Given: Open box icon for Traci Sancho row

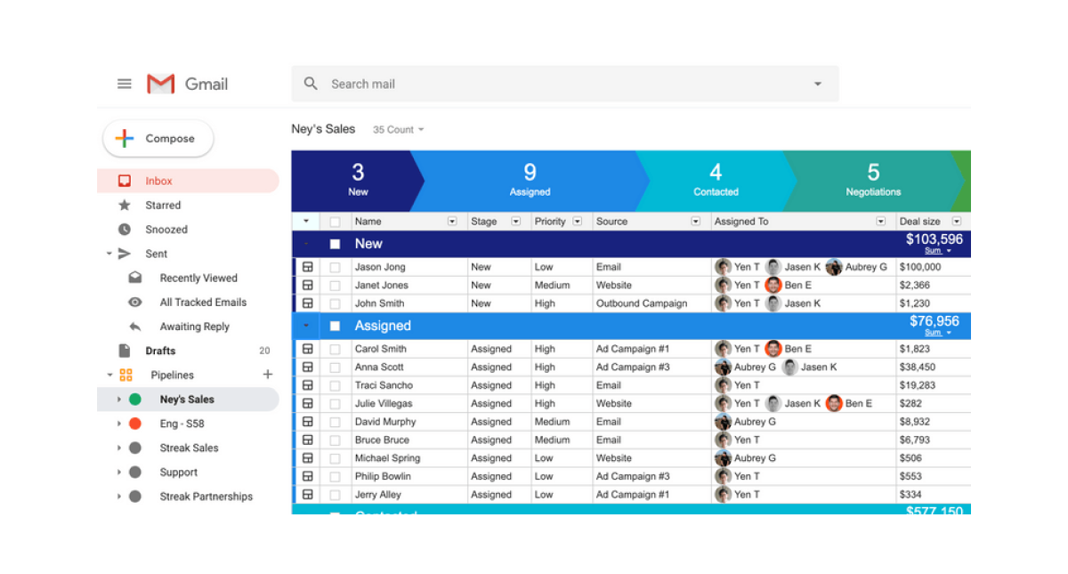Looking at the screenshot, I should 308,385.
